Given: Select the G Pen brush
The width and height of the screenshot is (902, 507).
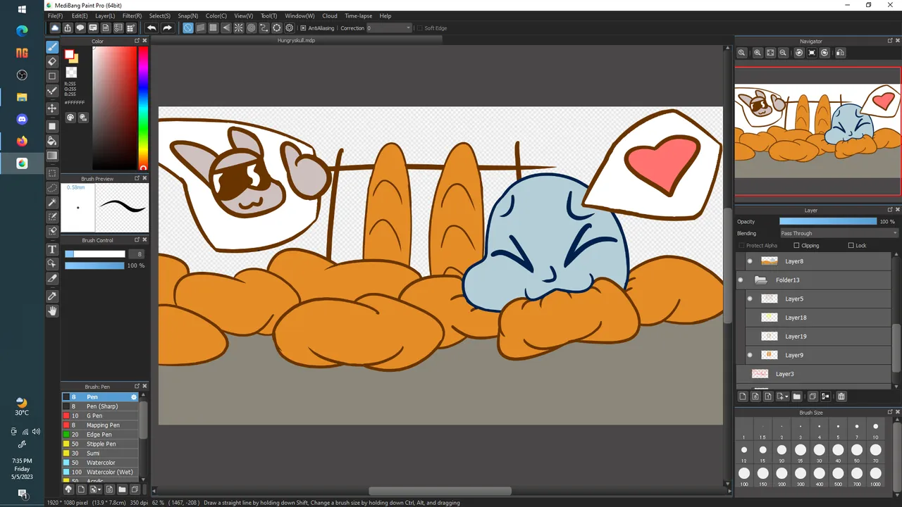Looking at the screenshot, I should (x=101, y=415).
